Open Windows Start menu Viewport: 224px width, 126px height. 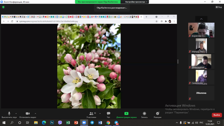pos(4,123)
